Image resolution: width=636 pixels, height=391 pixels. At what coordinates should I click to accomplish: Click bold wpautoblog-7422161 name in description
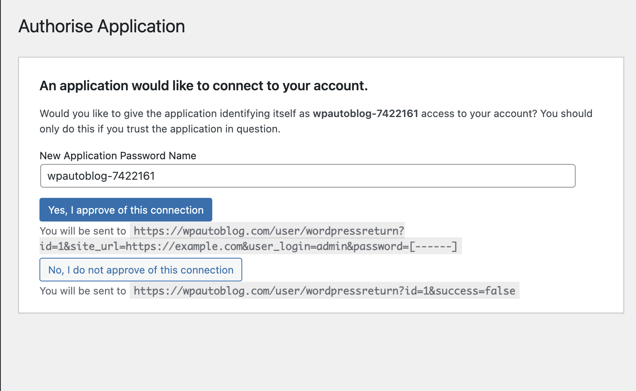[365, 114]
